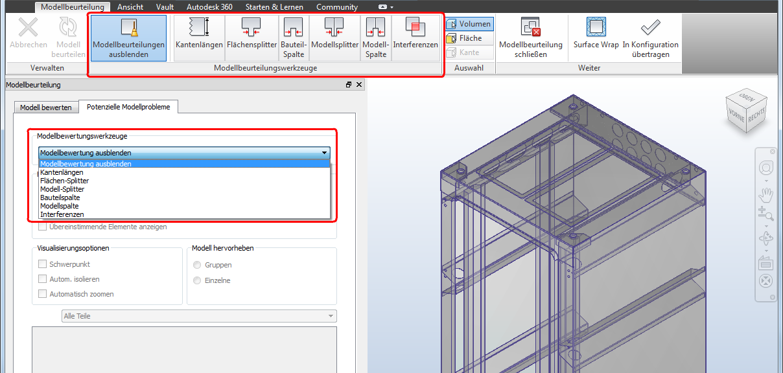Choose Flächen-Splitter in dropdown list
783x373 pixels.
[184, 181]
